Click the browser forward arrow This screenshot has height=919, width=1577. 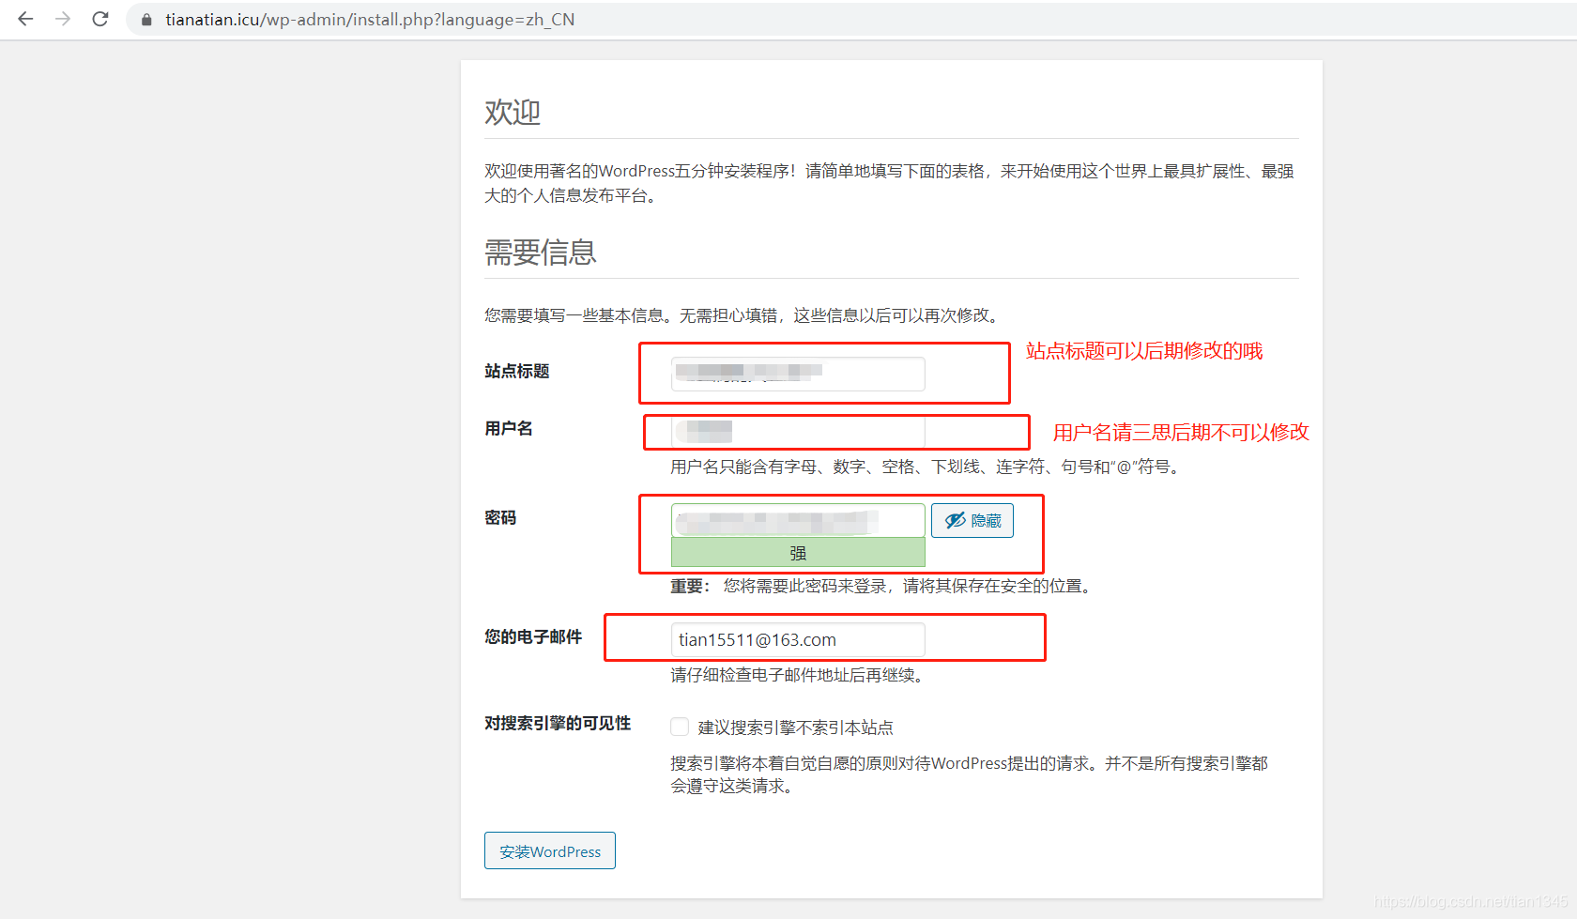coord(63,19)
